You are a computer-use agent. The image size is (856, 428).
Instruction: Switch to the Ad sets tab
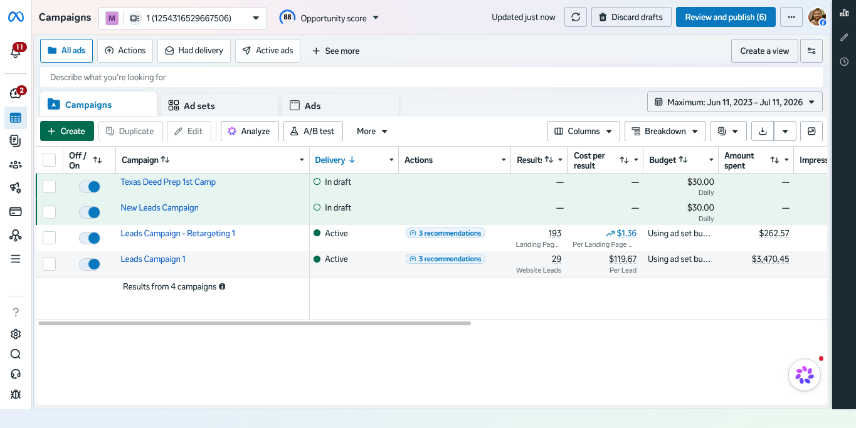coord(219,106)
